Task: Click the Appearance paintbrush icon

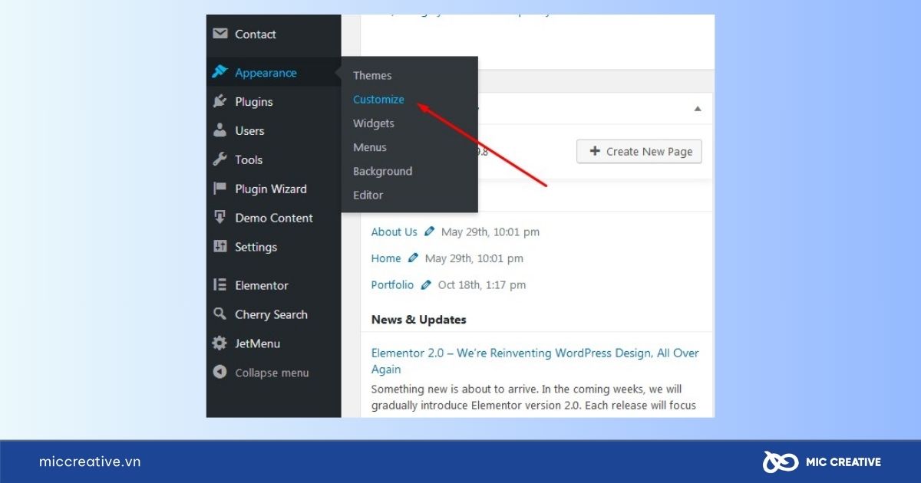Action: coord(220,72)
